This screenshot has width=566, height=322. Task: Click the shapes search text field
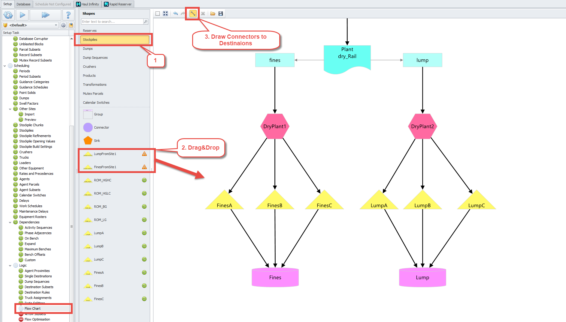point(112,22)
